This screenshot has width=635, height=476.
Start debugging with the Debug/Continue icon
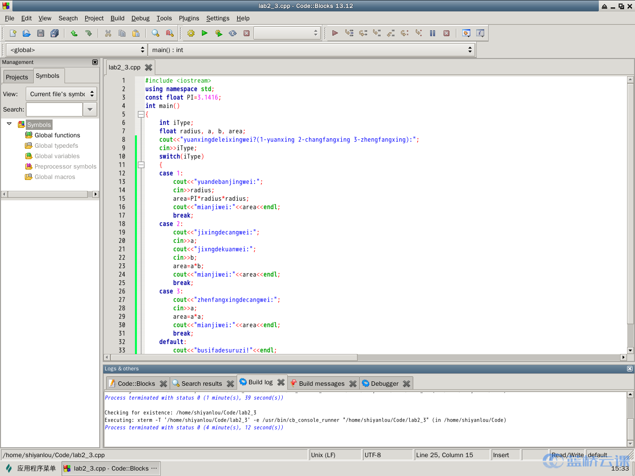point(335,33)
